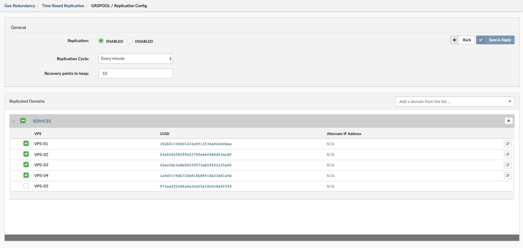Open the Replication Cycle dropdown
The height and width of the screenshot is (248, 523).
(136, 59)
